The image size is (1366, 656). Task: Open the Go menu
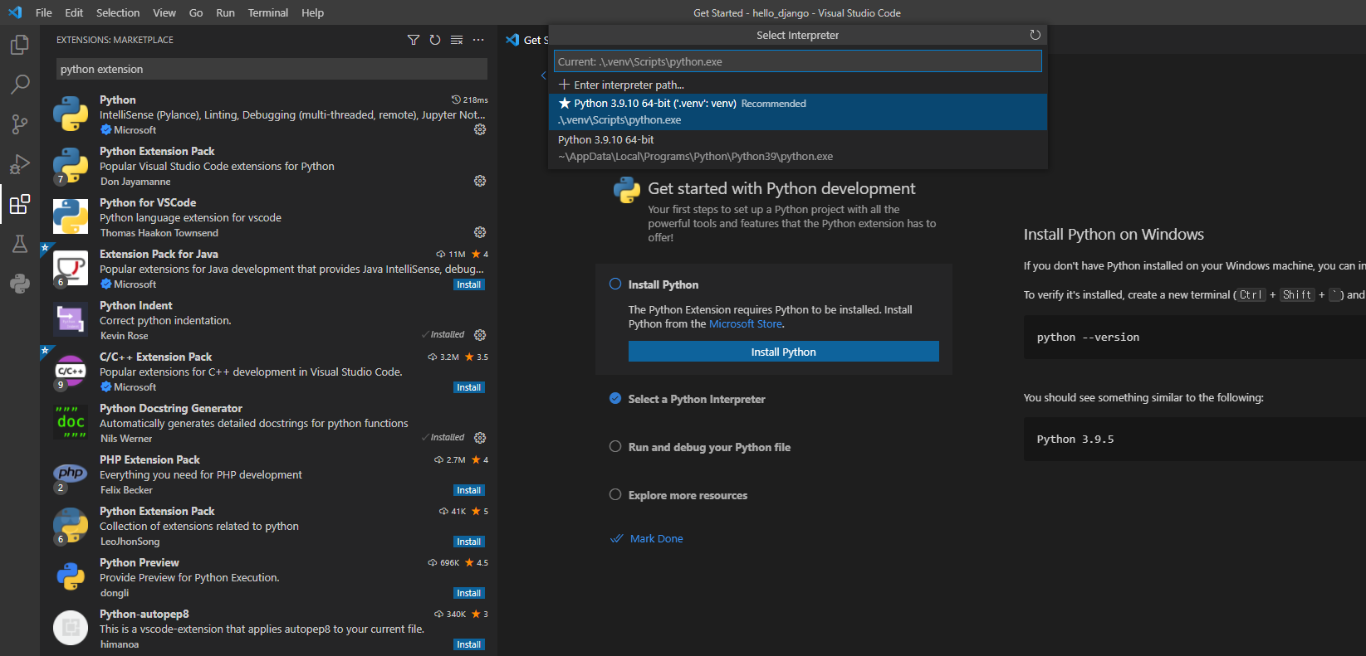coord(196,12)
